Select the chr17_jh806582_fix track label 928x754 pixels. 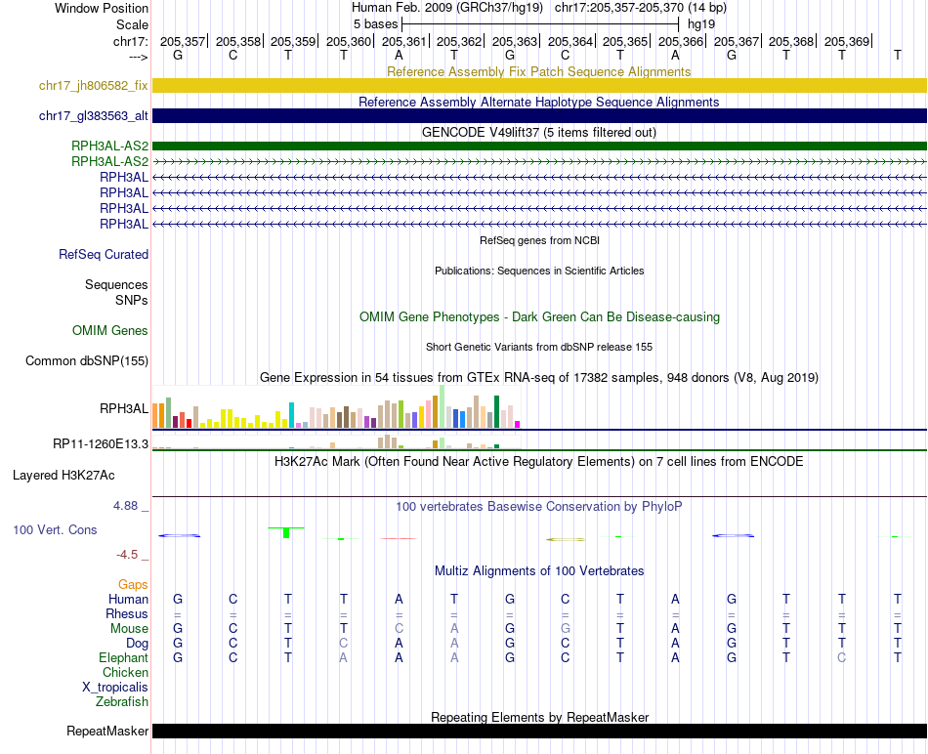pos(94,85)
